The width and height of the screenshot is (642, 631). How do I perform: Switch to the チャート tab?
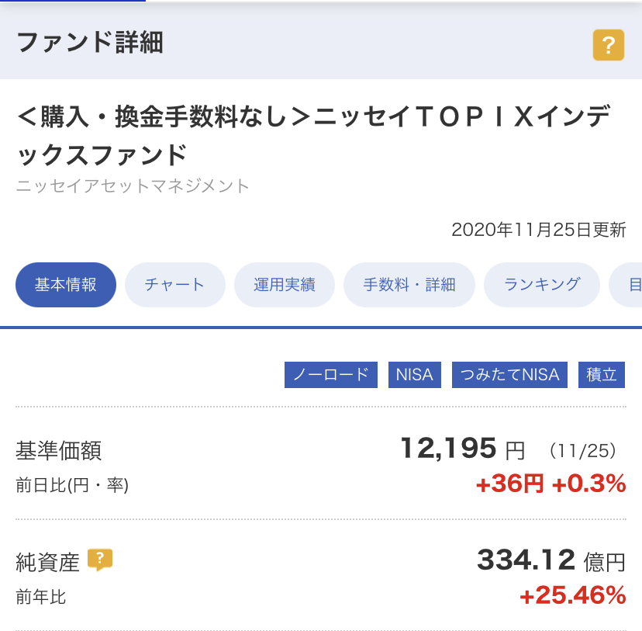click(174, 285)
